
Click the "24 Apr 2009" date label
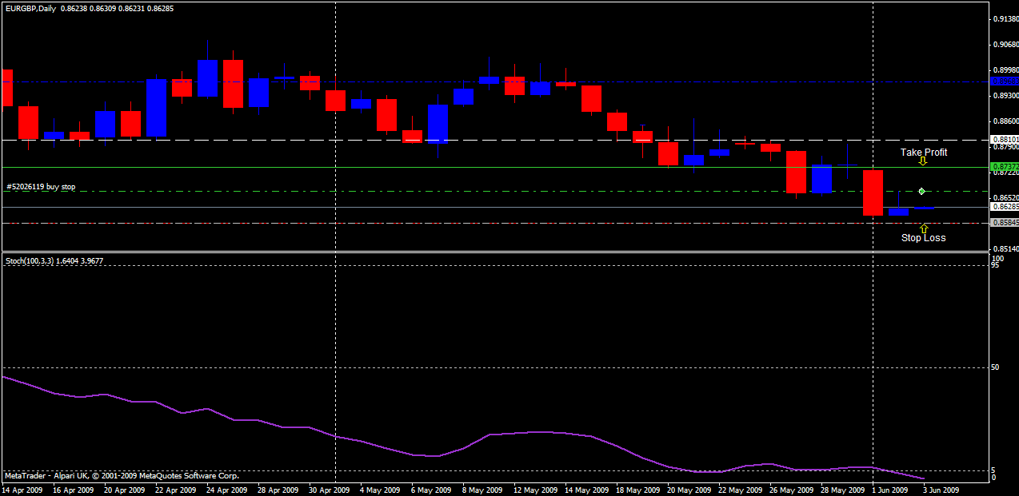(227, 490)
